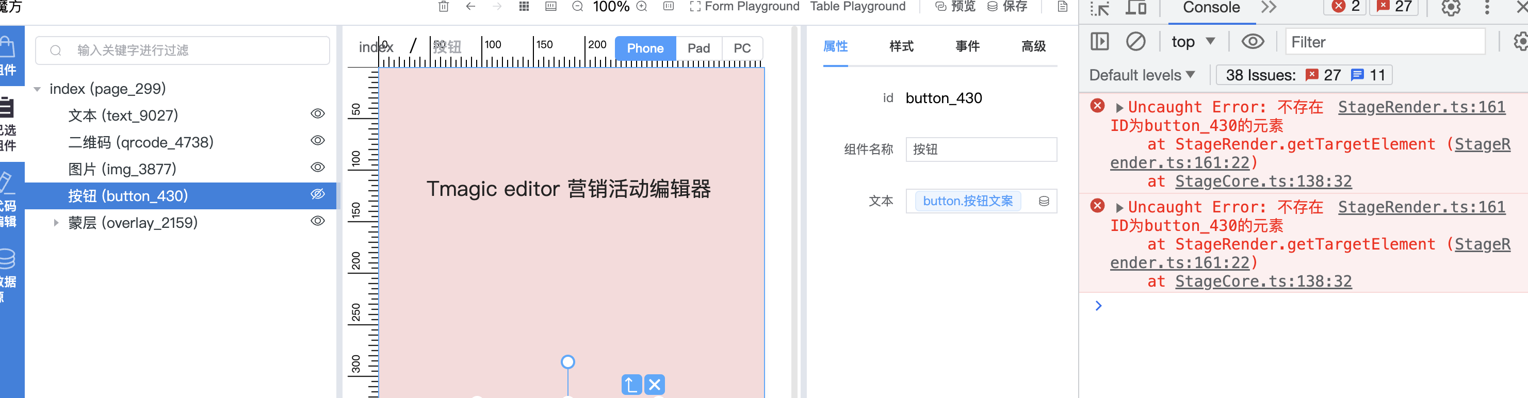Open the 事件 tab

[x=967, y=46]
